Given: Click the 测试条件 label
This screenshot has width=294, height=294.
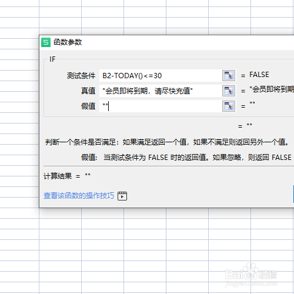Looking at the screenshot, I should pos(81,76).
